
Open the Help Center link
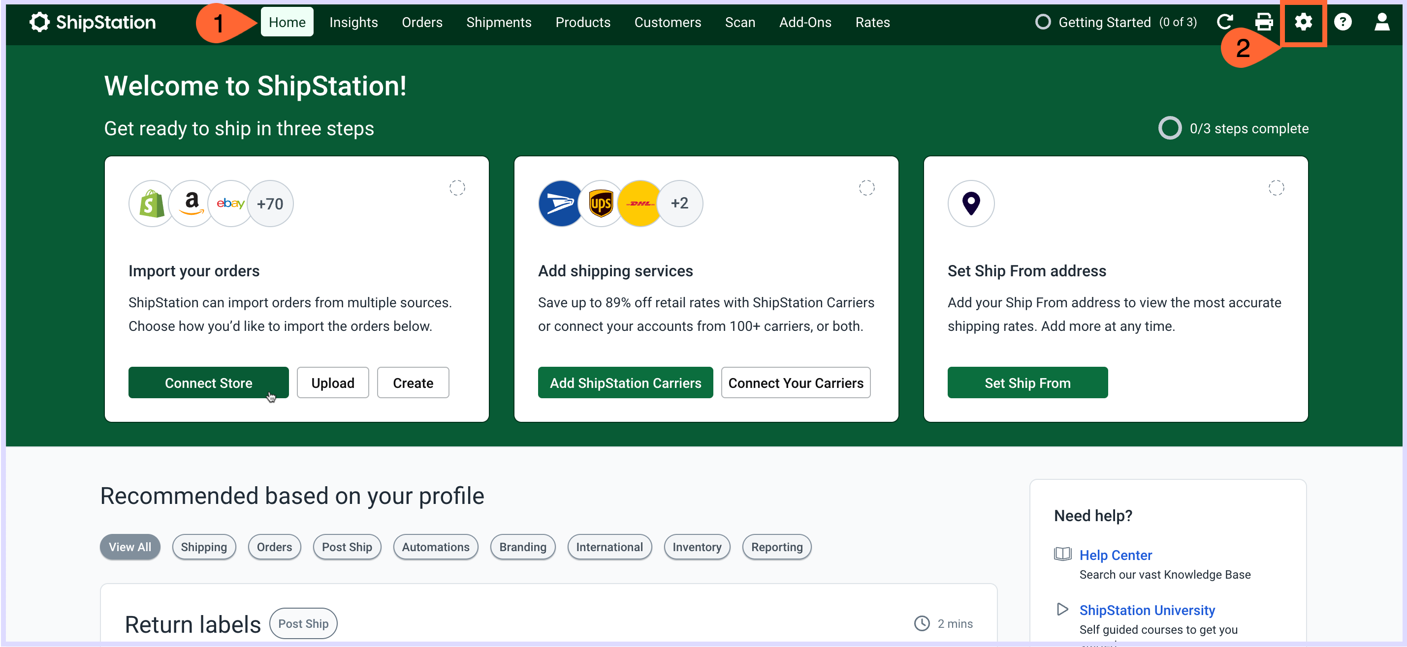[1116, 555]
